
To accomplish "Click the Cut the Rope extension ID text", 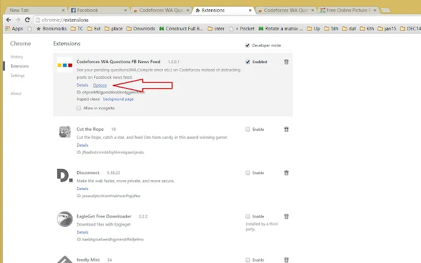I will (111, 152).
